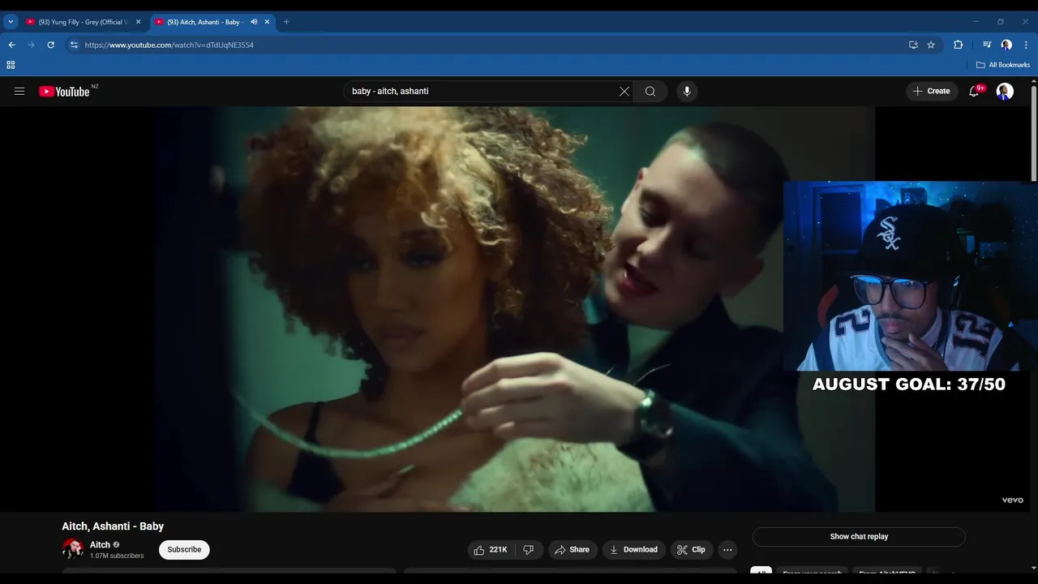Mute tab using speaker icon
The height and width of the screenshot is (584, 1038).
(x=254, y=22)
